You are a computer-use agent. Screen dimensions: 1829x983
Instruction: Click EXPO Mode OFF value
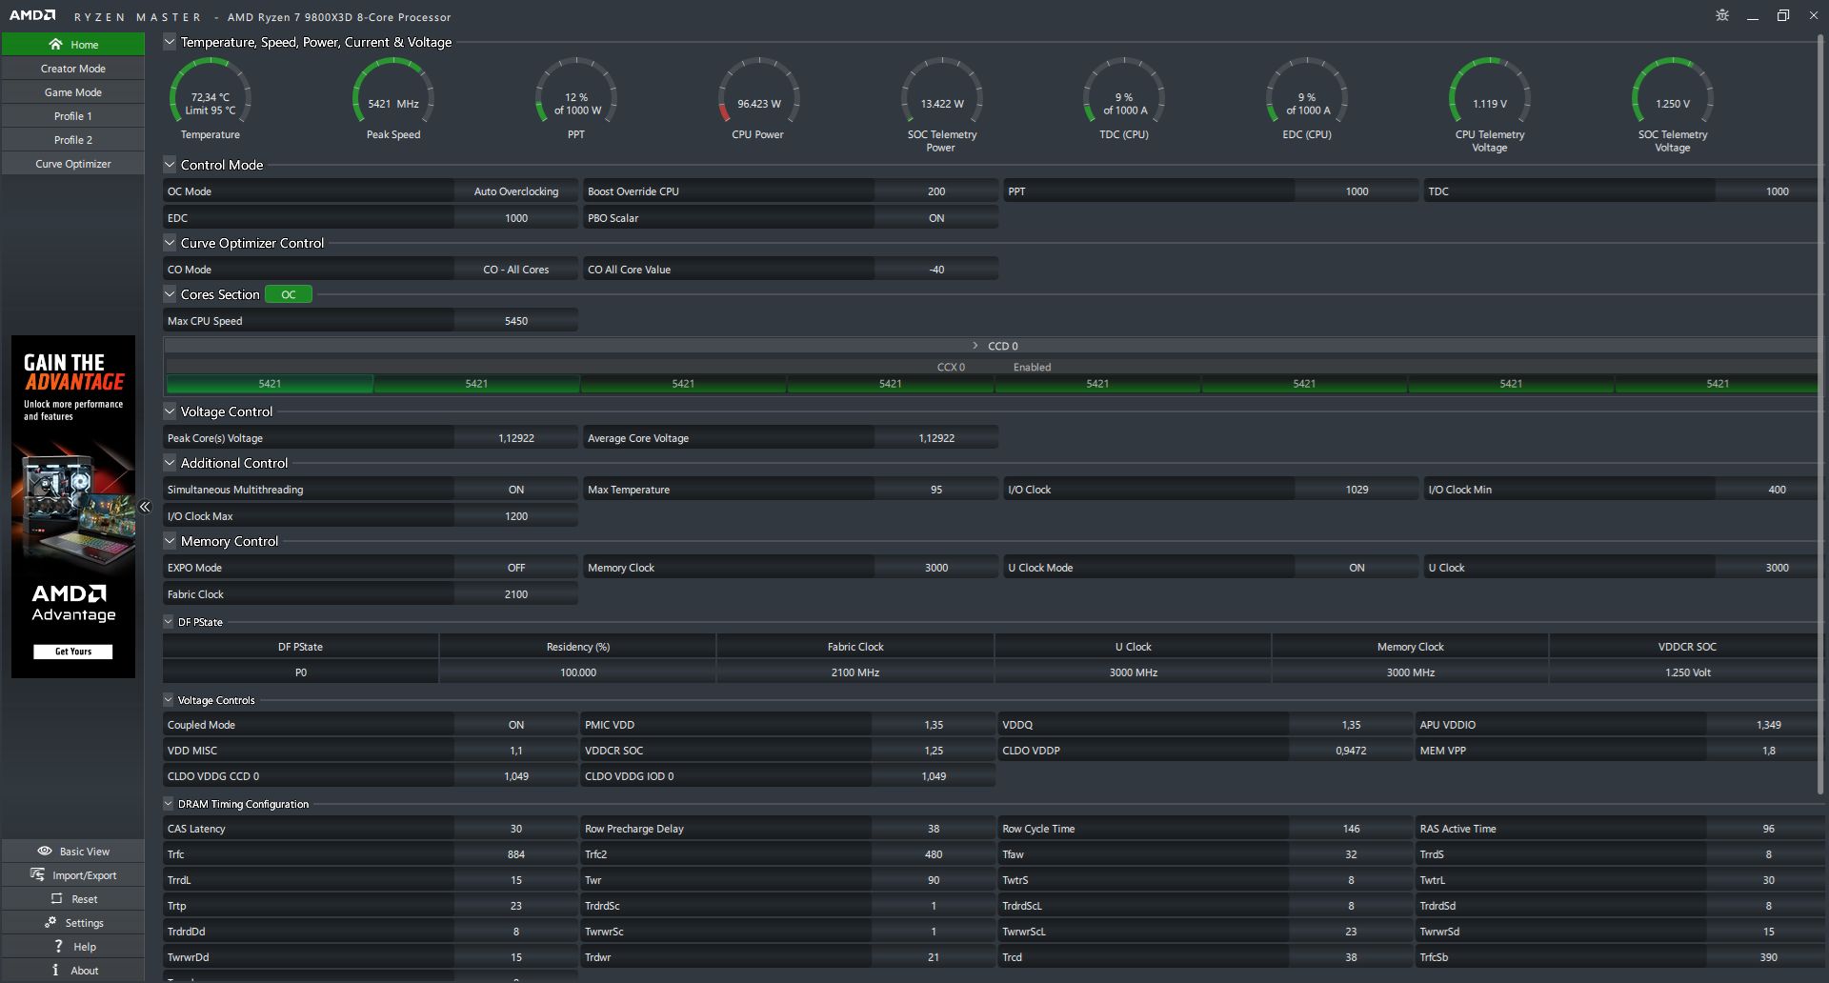pyautogui.click(x=516, y=568)
